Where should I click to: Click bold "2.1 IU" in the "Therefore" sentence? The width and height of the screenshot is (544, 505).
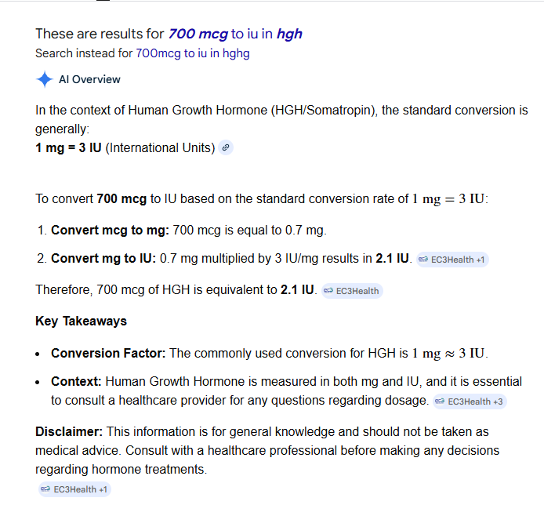[298, 290]
